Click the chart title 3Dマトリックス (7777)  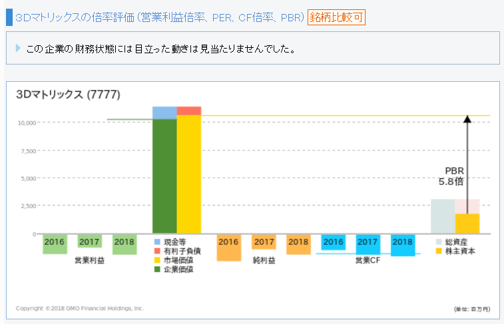pyautogui.click(x=68, y=94)
